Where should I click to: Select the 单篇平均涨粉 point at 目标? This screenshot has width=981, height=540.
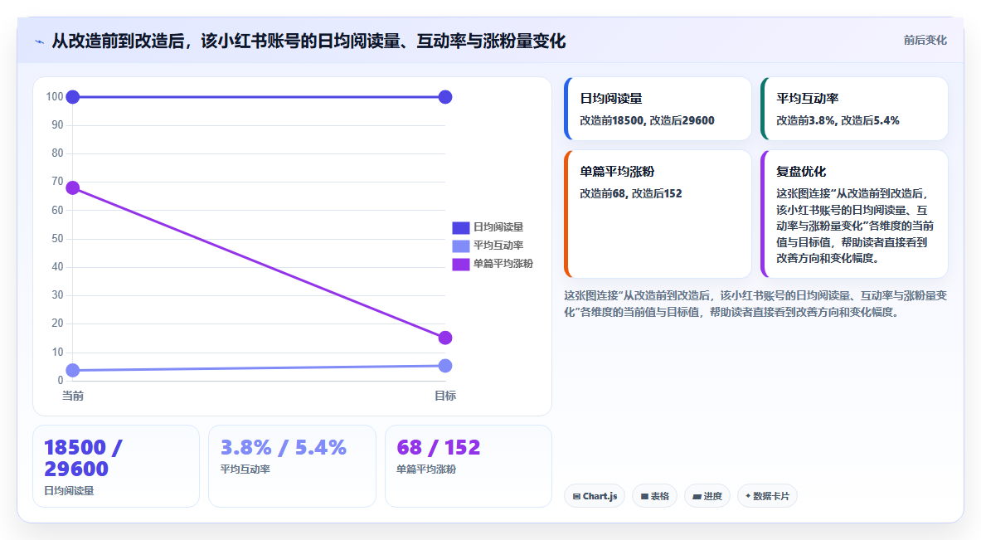point(444,338)
